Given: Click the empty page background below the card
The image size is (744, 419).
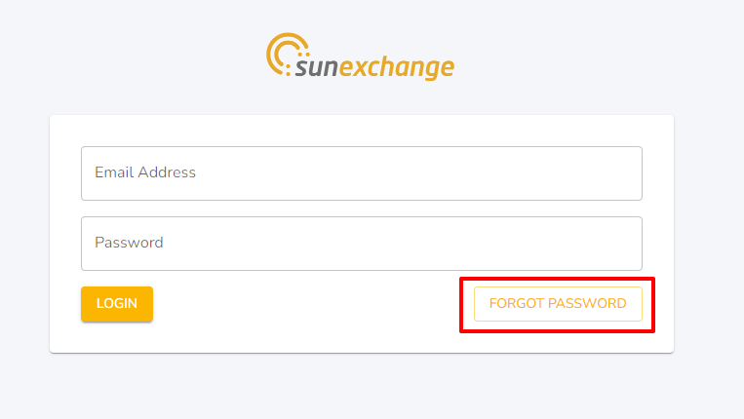Looking at the screenshot, I should click(x=362, y=386).
